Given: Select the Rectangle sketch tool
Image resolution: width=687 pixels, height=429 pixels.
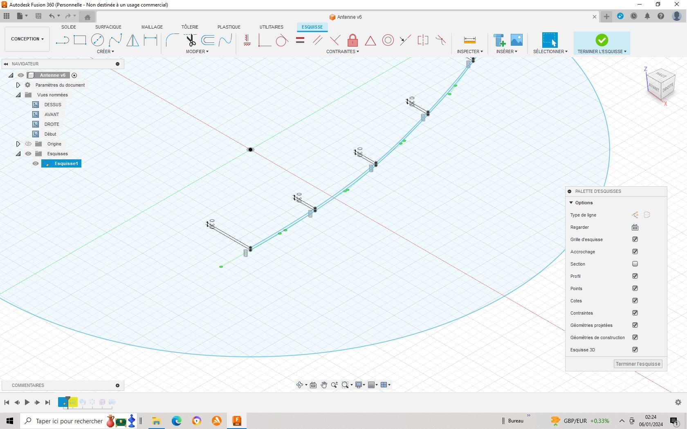Looking at the screenshot, I should pos(80,40).
